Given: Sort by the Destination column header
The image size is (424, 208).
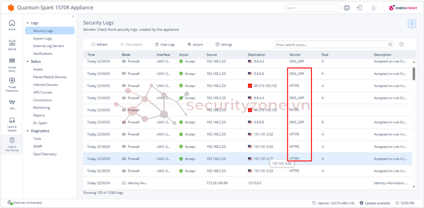Looking at the screenshot, I should [x=256, y=55].
